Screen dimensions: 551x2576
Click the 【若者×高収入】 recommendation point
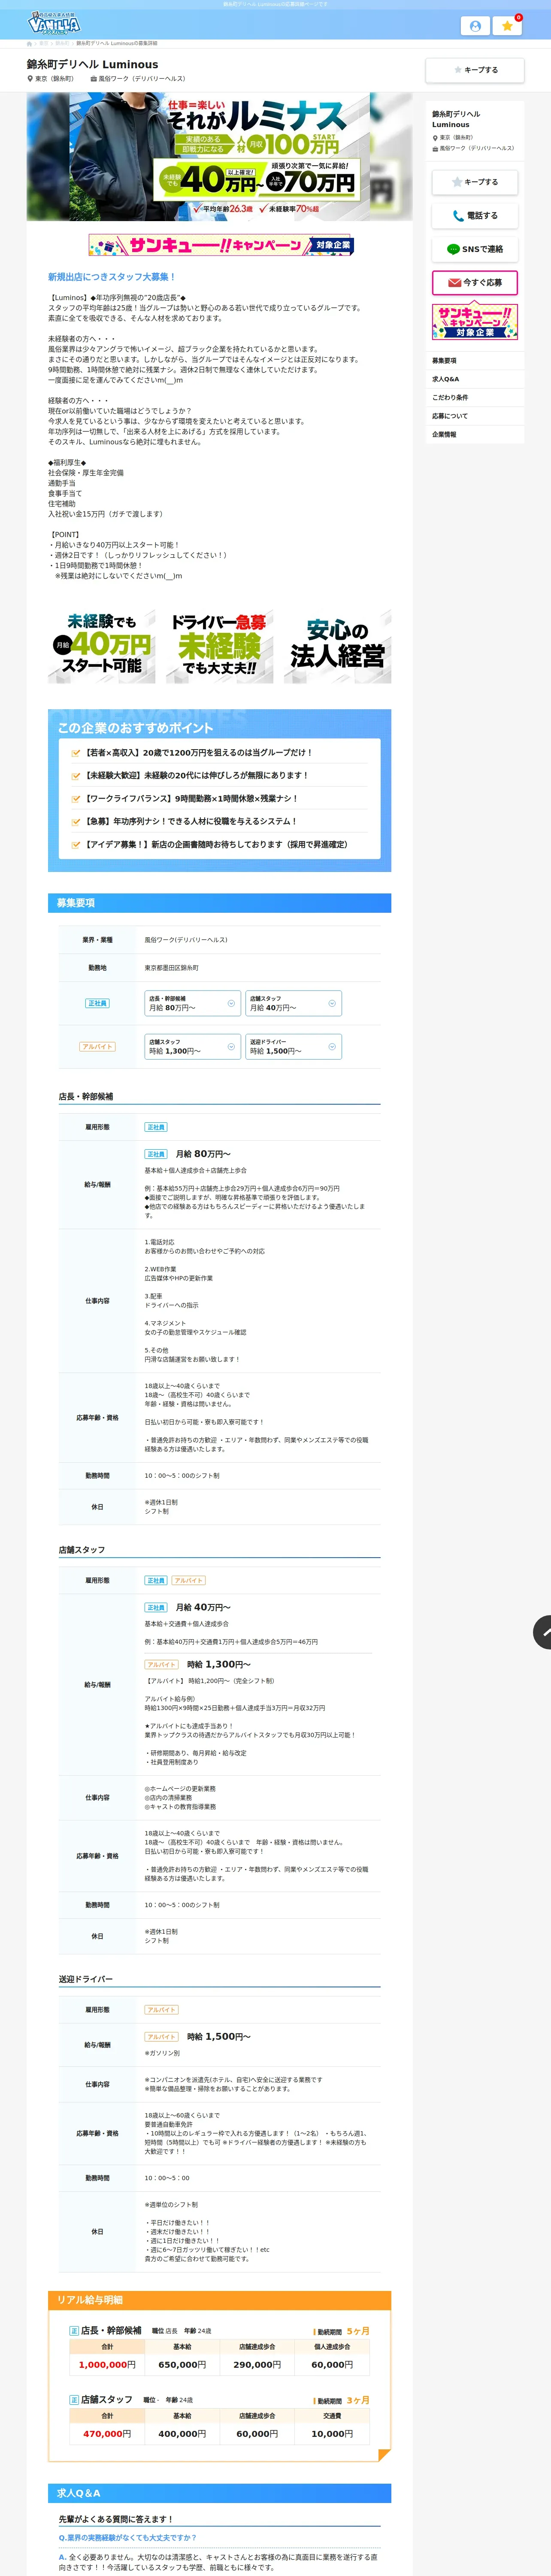click(x=197, y=752)
